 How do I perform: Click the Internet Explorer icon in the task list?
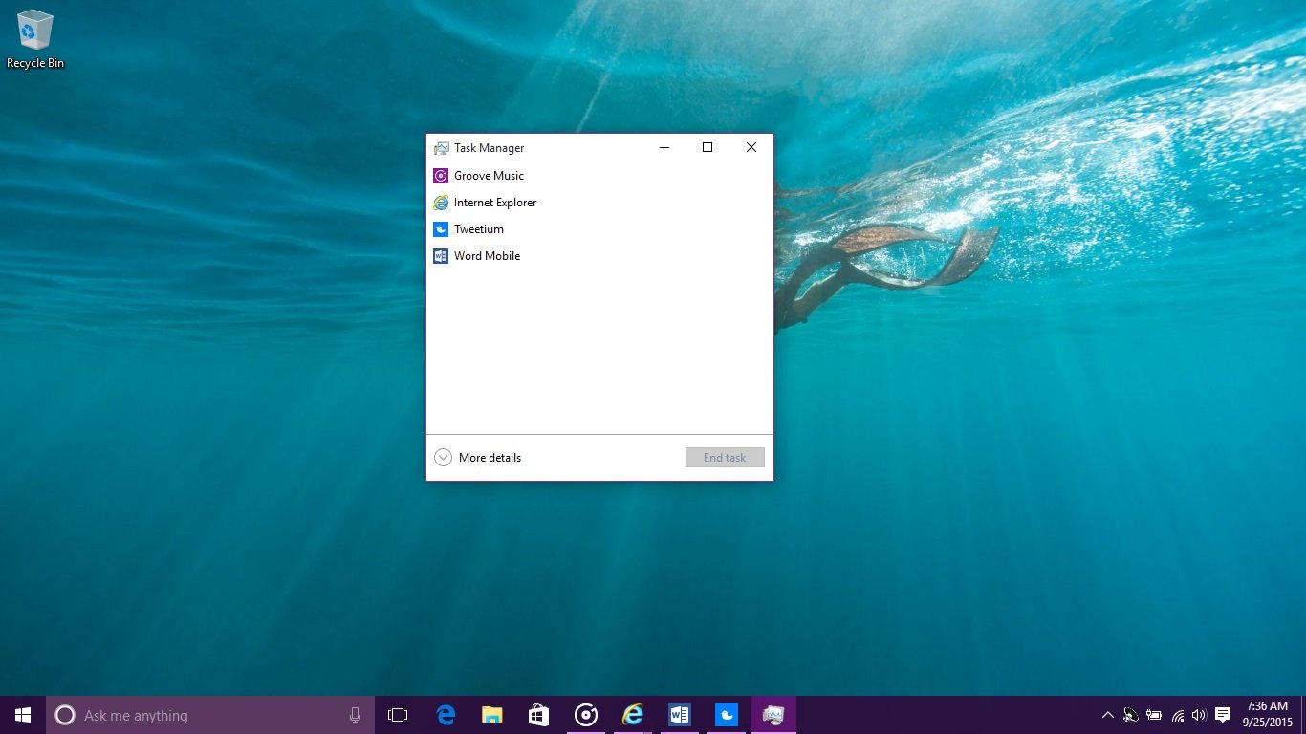point(441,202)
